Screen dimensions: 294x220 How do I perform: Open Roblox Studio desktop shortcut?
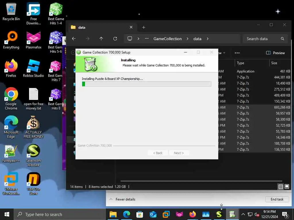pyautogui.click(x=33, y=68)
